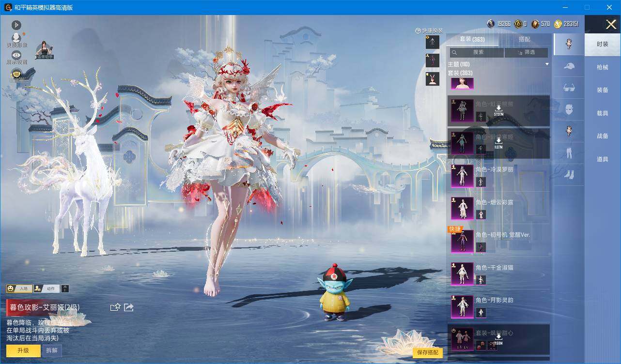Screen dimensions: 621x364
Task: Select the hat category icon
Action: (569, 66)
